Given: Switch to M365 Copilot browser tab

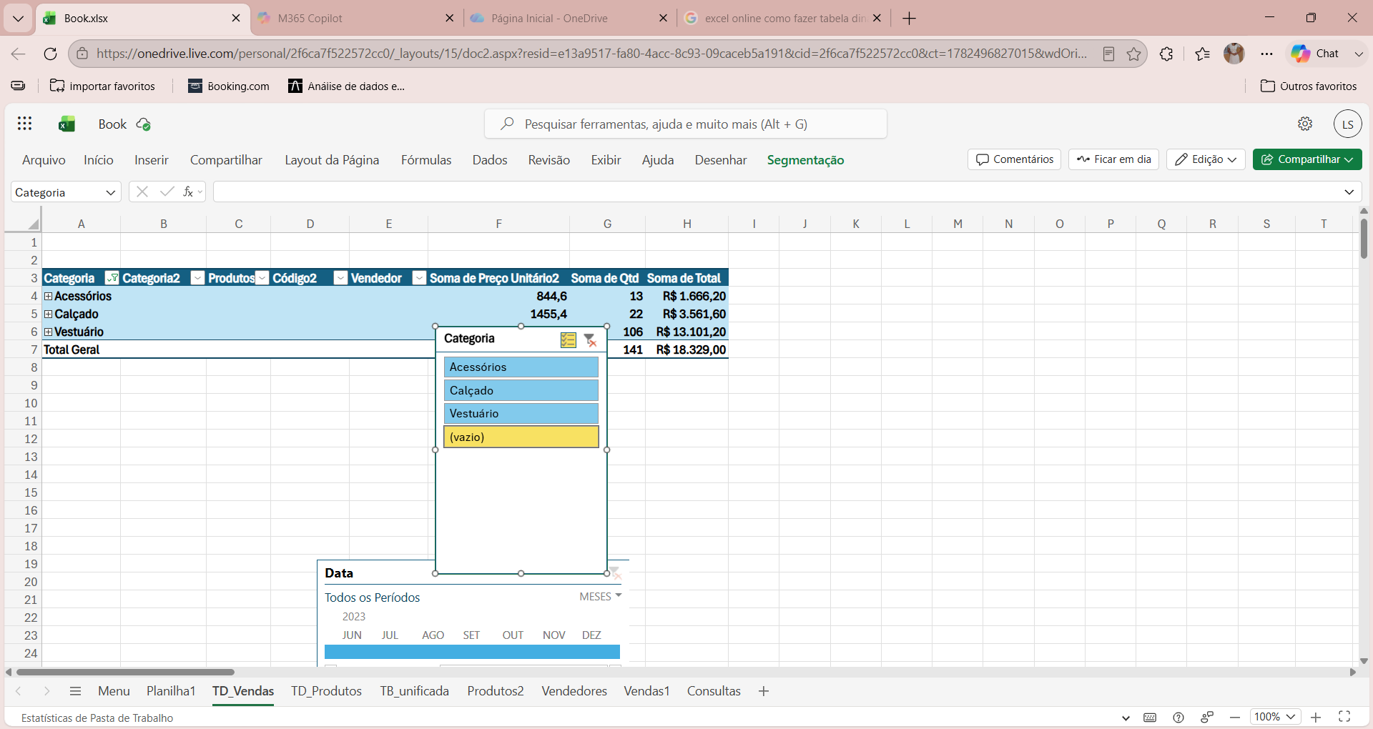Looking at the screenshot, I should click(356, 18).
